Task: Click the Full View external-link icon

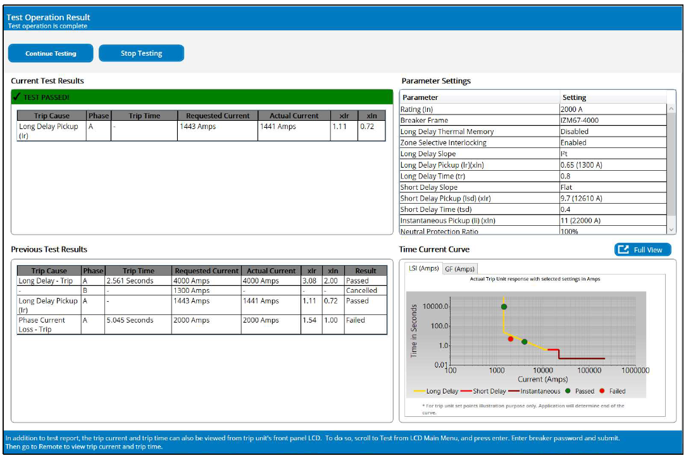Action: pyautogui.click(x=623, y=250)
